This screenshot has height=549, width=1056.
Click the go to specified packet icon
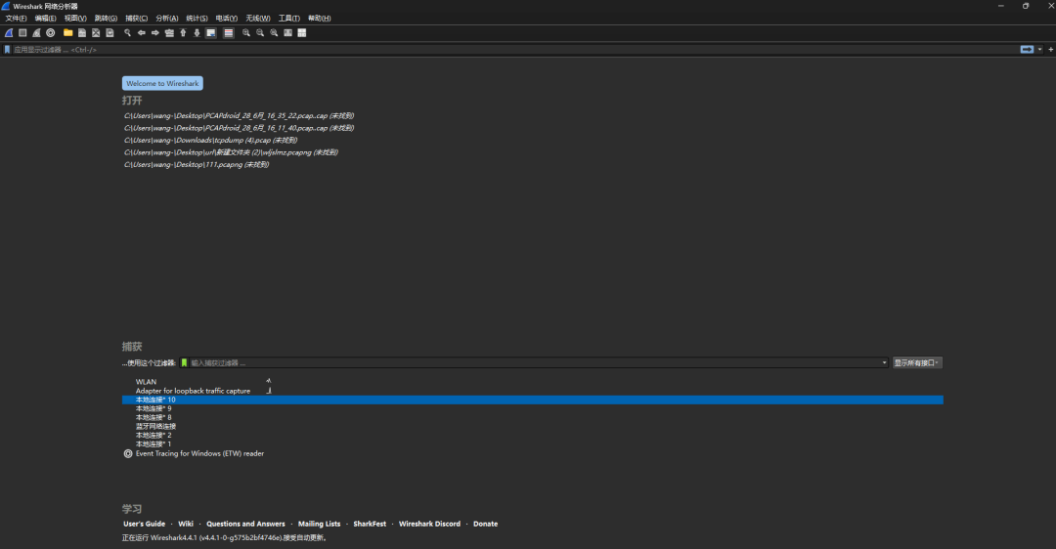click(169, 32)
